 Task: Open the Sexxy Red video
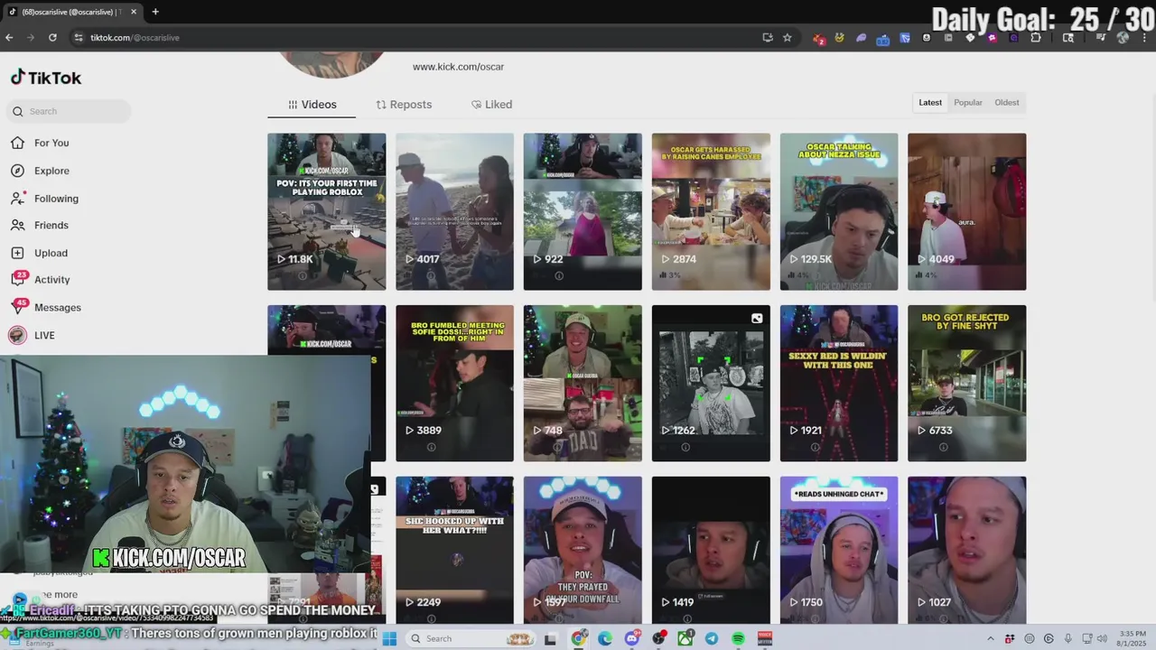[839, 384]
